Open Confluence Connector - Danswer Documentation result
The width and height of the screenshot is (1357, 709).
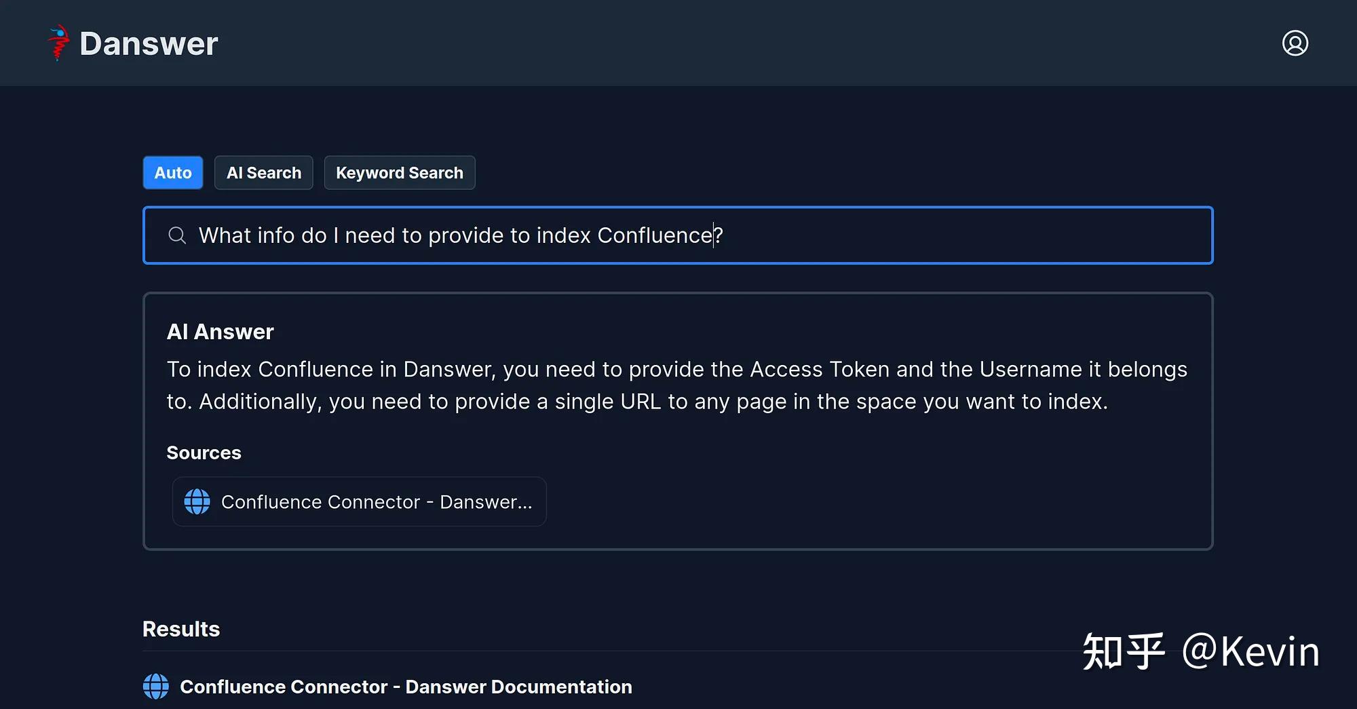pyautogui.click(x=406, y=687)
